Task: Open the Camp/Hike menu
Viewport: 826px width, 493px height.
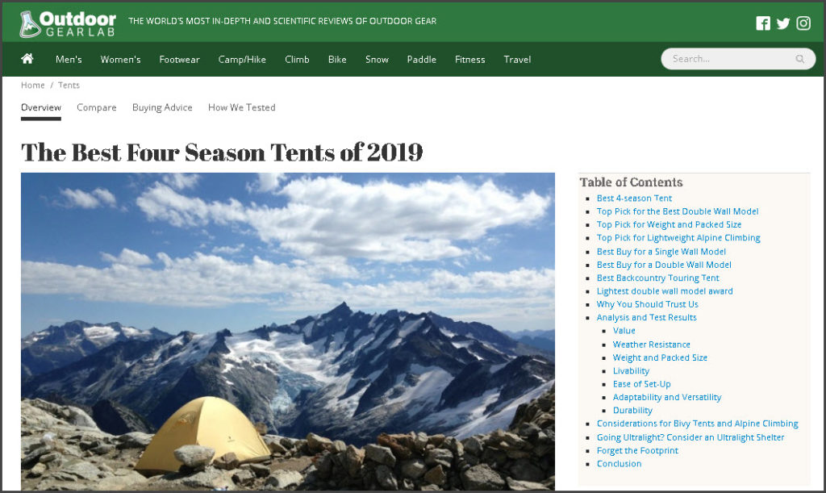Action: coord(242,60)
